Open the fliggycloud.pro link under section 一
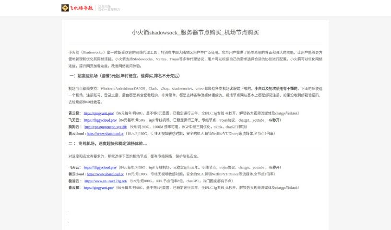391x230 pixels. click(100, 120)
